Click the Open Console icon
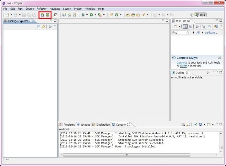The image size is (226, 166). pos(209,124)
